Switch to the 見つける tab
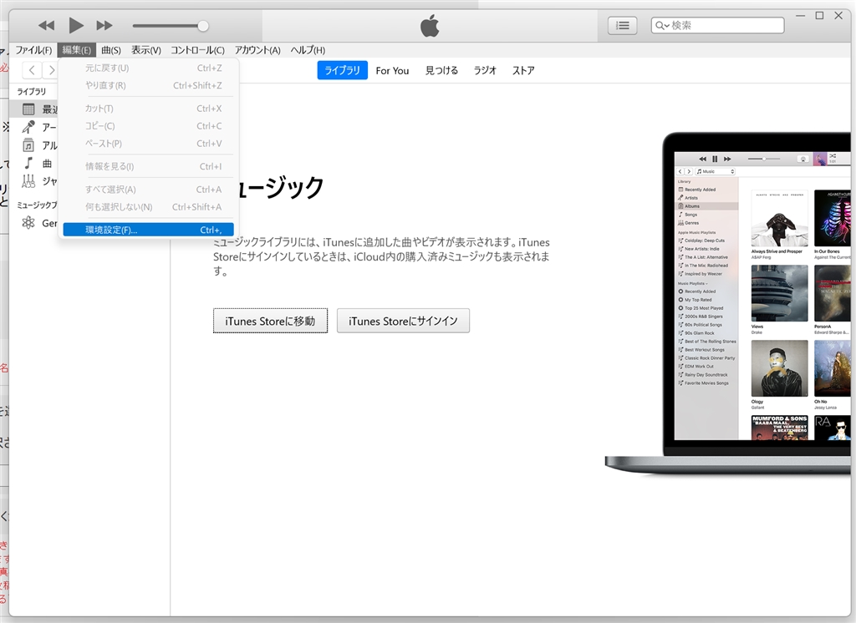 point(441,70)
